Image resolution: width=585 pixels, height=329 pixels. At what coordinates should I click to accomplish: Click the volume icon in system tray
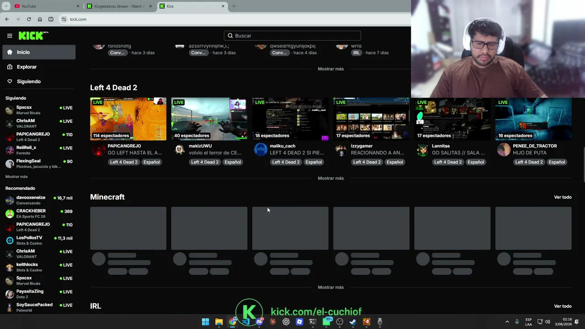[548, 322]
